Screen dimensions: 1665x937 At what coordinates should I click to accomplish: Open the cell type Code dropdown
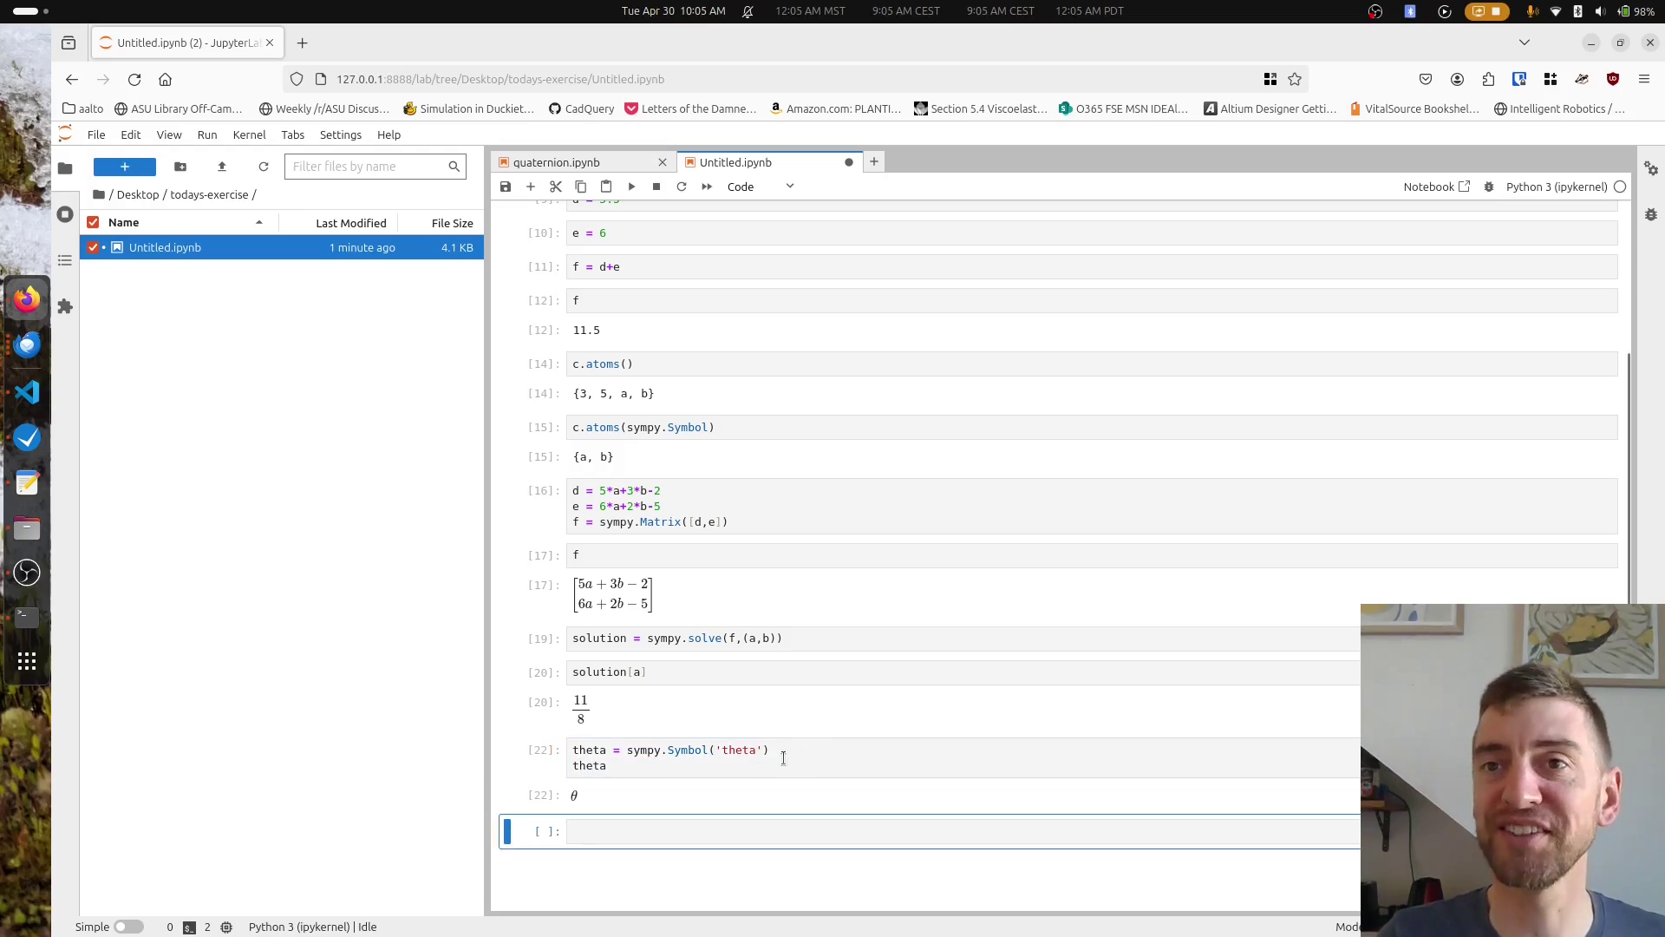(760, 187)
